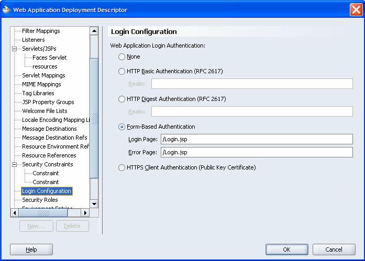This screenshot has width=365, height=261.
Task: Select the None authentication radio button
Action: coord(122,56)
